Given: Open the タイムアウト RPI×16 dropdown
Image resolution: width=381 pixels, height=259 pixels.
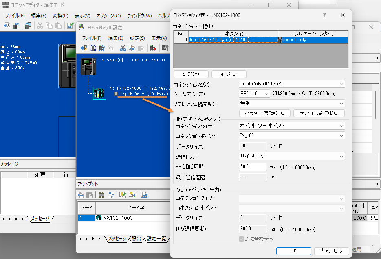Looking at the screenshot, I should click(x=254, y=94).
